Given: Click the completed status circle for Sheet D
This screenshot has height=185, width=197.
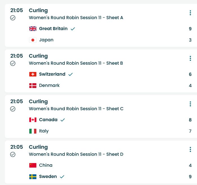Looking at the screenshot, I should click(x=13, y=154).
